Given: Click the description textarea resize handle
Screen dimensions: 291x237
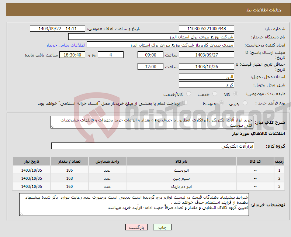Looking at the screenshot, I should (x=53, y=127).
